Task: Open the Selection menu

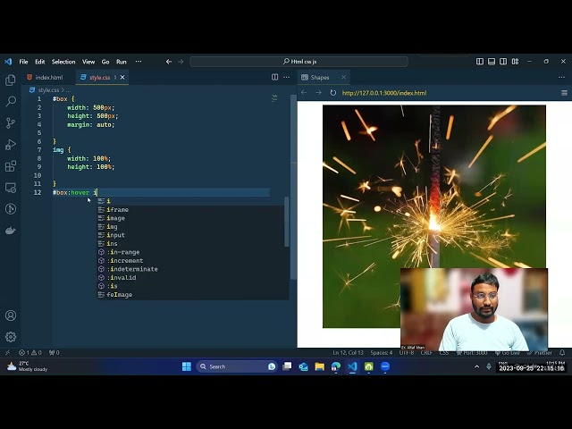Action: [63, 62]
